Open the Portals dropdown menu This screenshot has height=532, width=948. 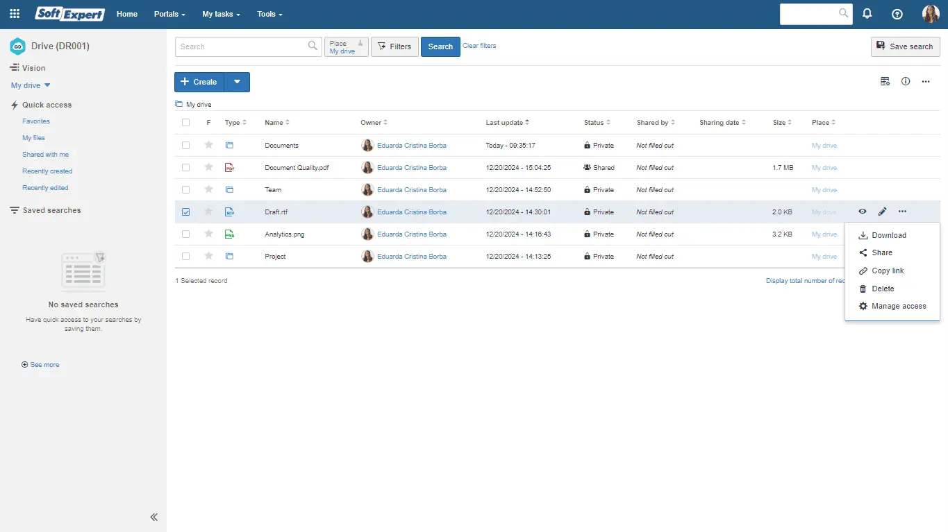coord(169,14)
